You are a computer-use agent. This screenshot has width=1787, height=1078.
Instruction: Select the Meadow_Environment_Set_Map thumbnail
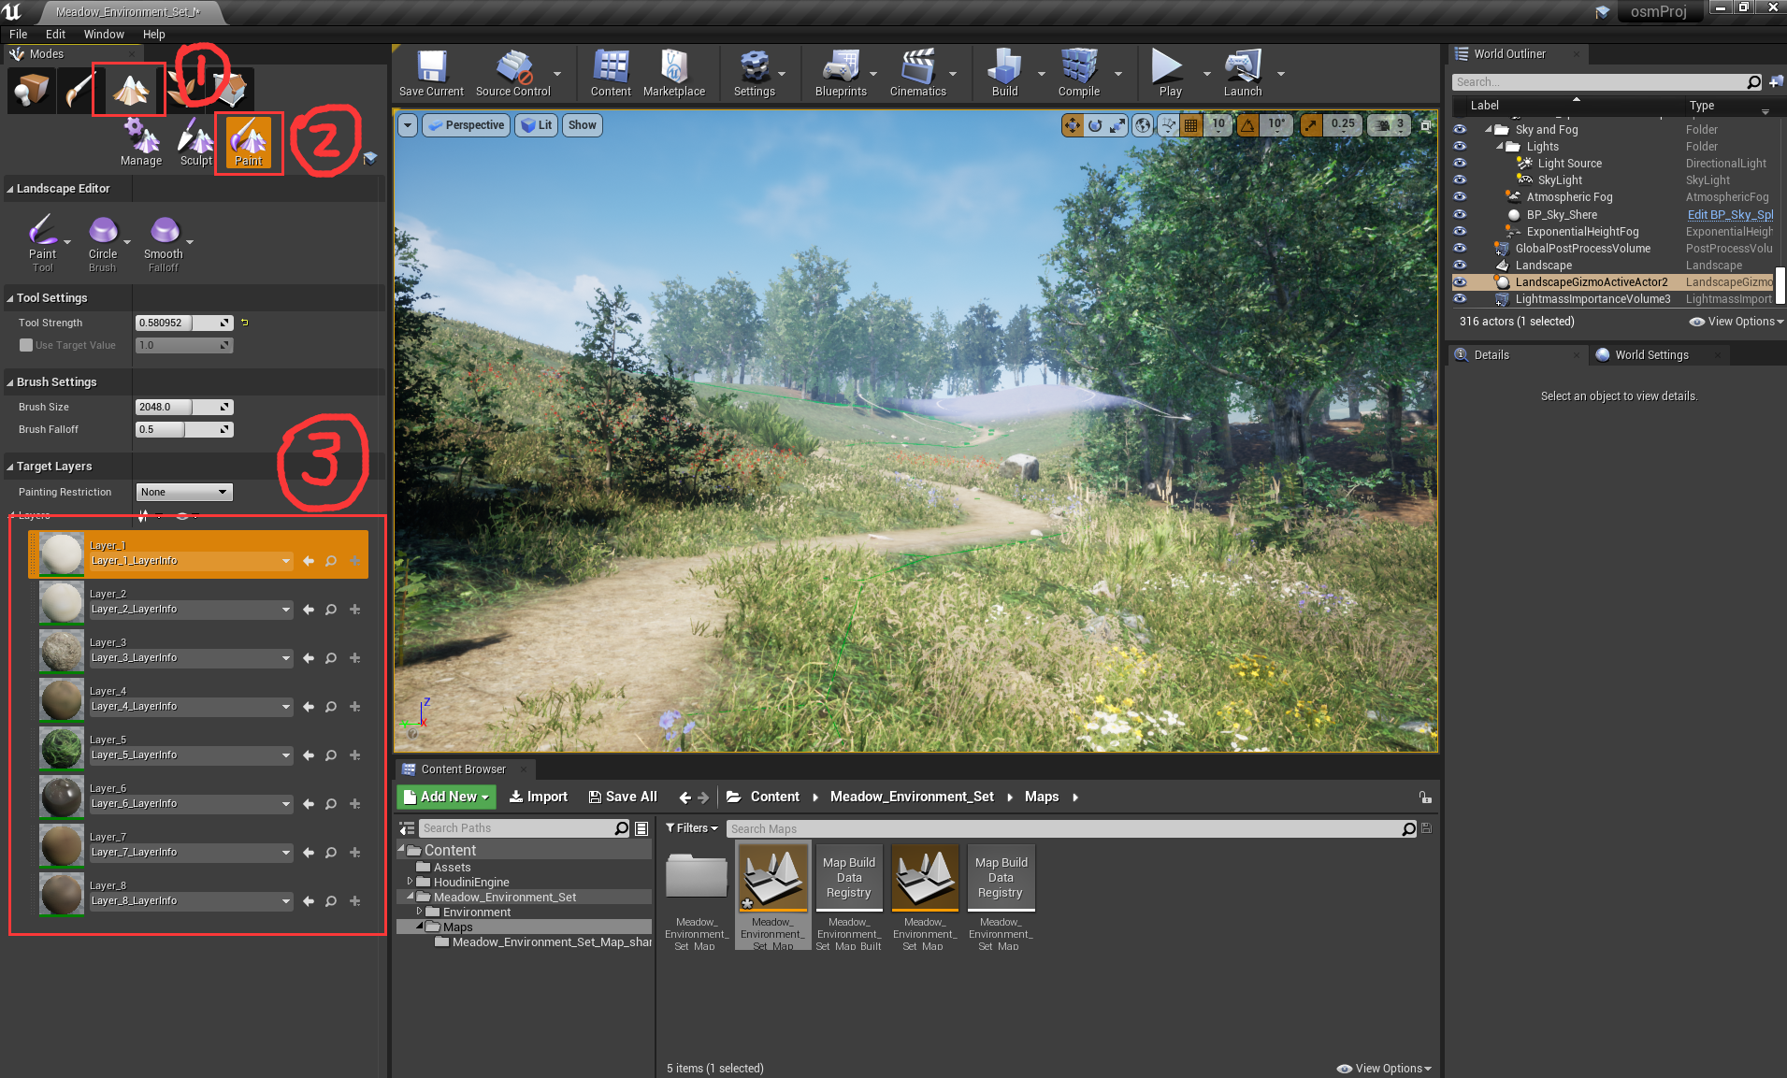(x=772, y=877)
